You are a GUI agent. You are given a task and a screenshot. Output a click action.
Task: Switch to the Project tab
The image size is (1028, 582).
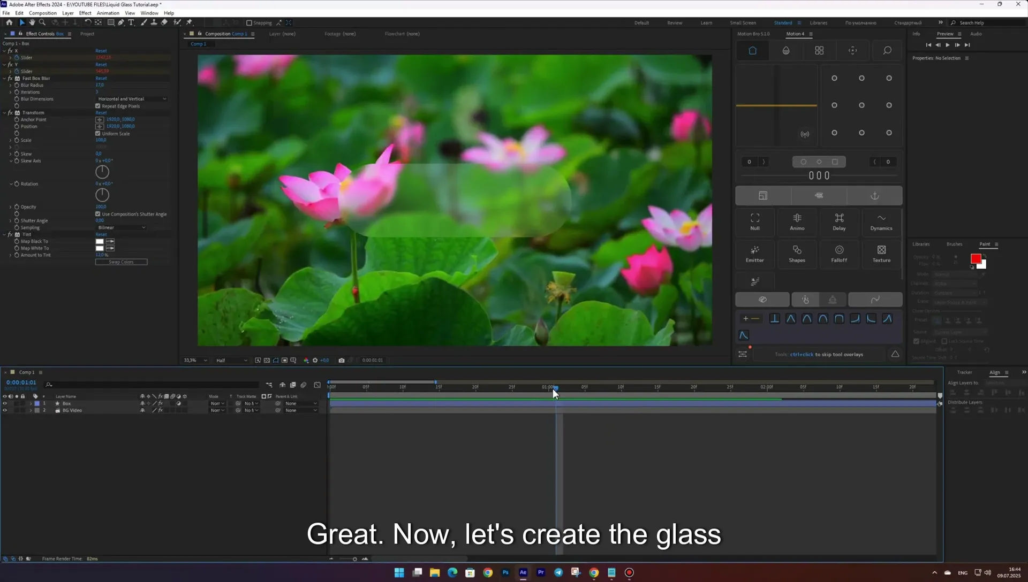tap(87, 34)
